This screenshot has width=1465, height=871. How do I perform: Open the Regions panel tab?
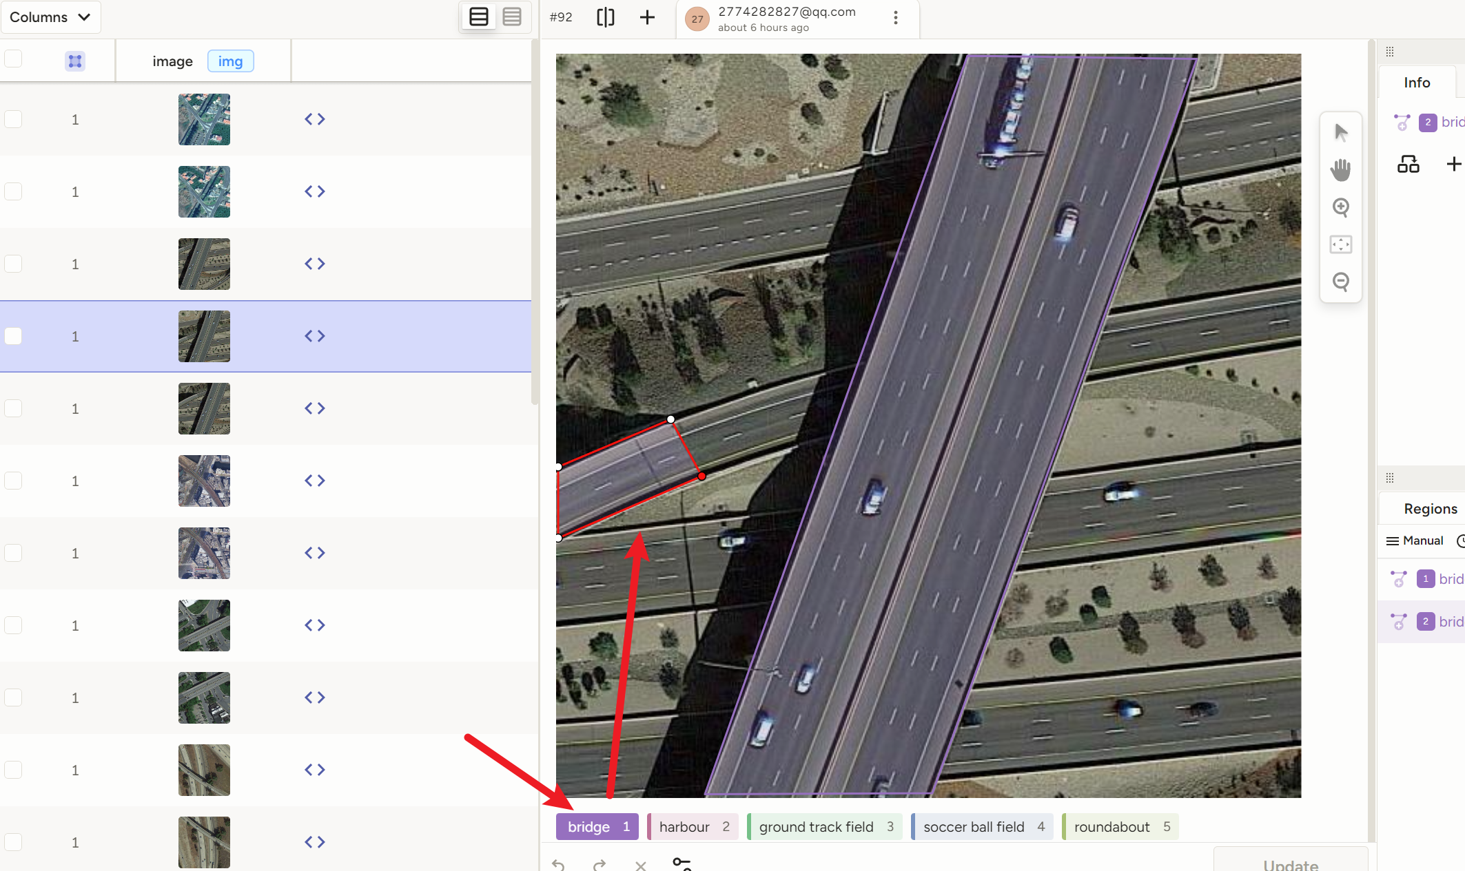1430,509
